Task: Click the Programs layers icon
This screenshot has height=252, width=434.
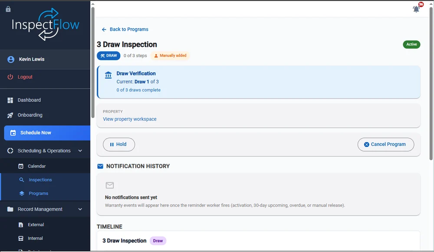Action: [x=22, y=194]
